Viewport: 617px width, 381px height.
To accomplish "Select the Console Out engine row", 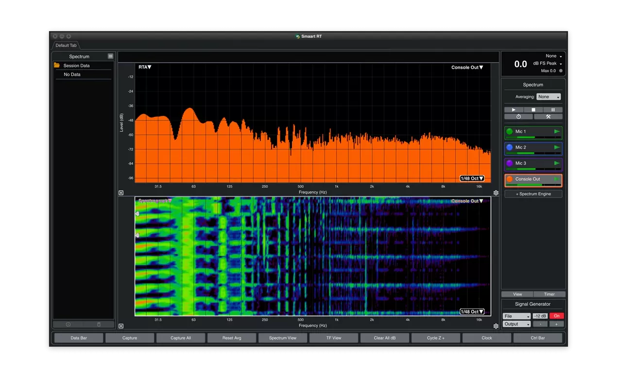I will 533,181.
